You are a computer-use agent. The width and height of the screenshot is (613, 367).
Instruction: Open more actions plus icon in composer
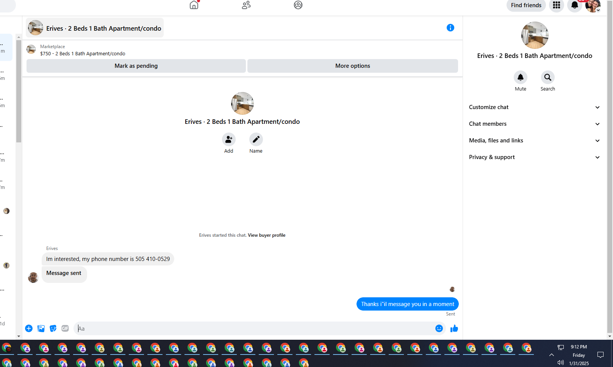point(29,328)
